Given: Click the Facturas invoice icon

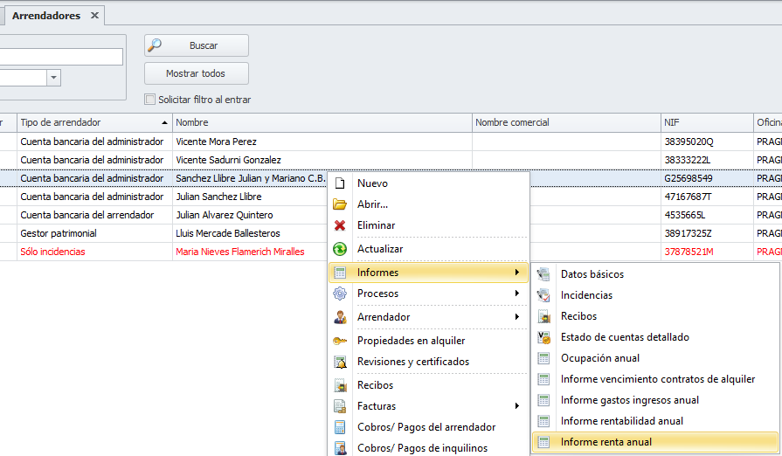Looking at the screenshot, I should [340, 406].
